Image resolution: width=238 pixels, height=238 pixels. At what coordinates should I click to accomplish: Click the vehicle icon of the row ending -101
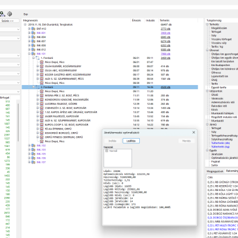[x=33, y=54]
